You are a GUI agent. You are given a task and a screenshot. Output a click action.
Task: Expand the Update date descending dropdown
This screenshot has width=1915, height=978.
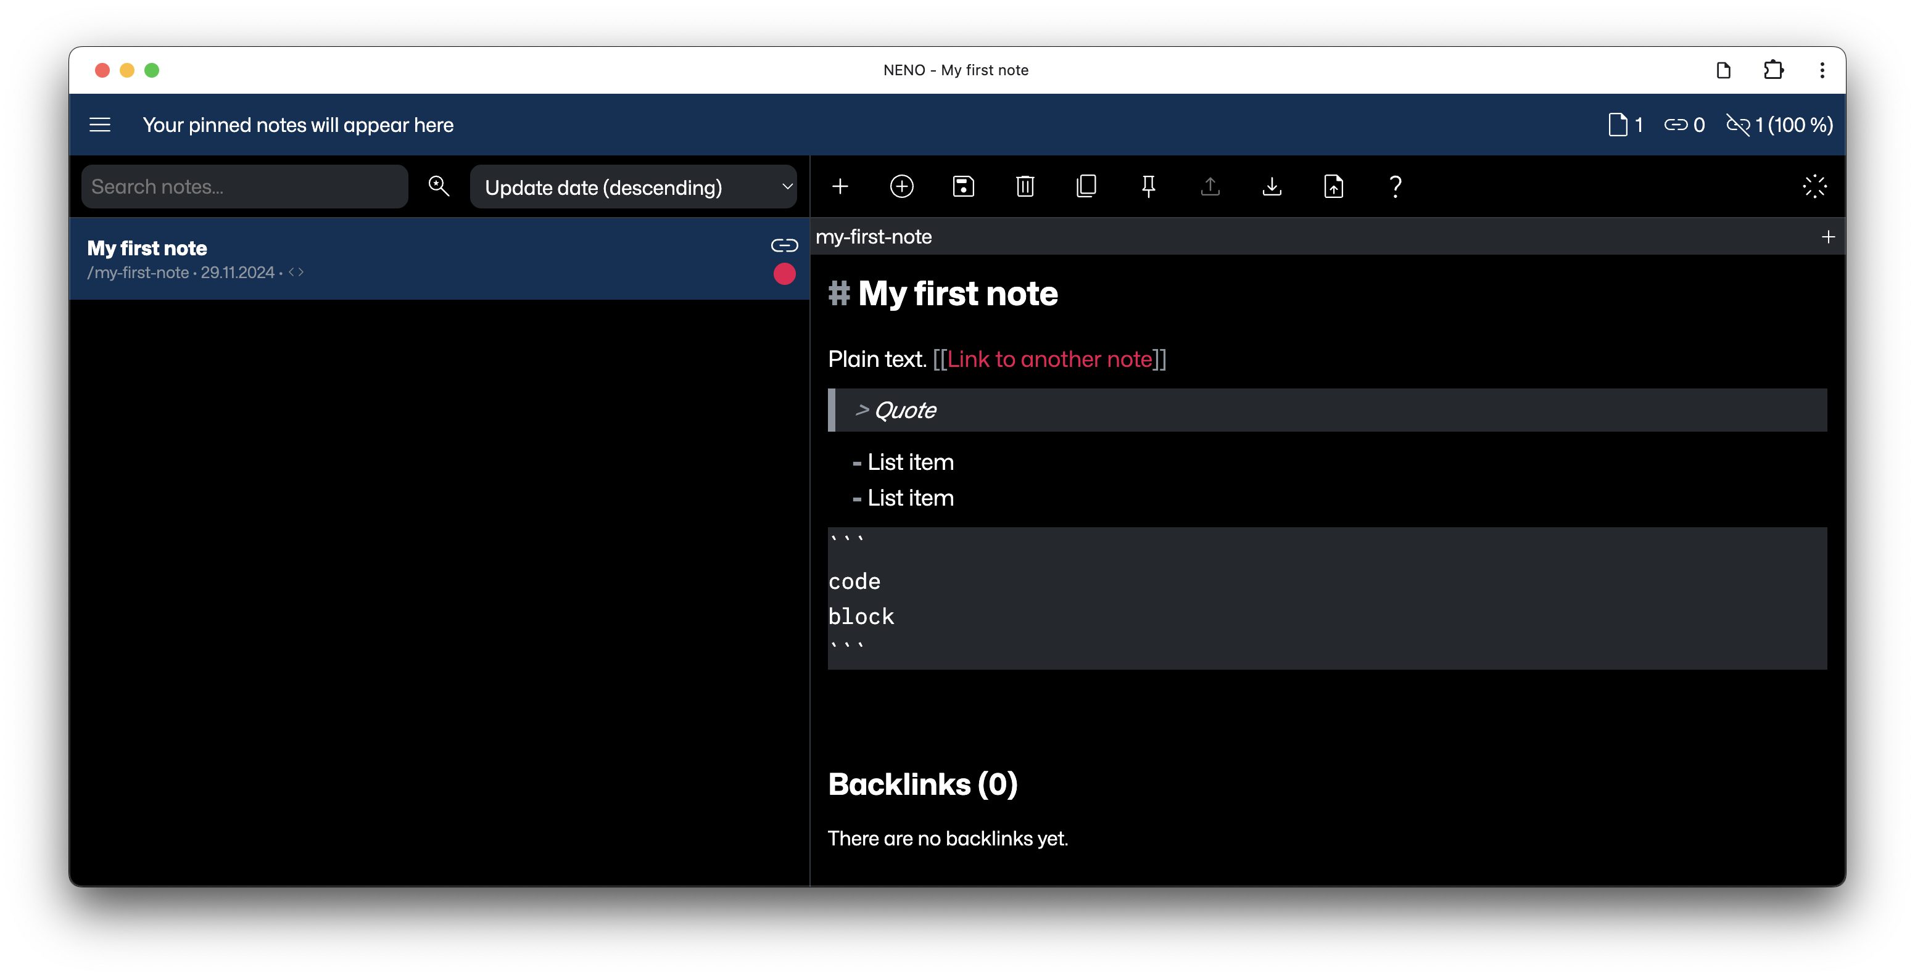[x=634, y=187]
